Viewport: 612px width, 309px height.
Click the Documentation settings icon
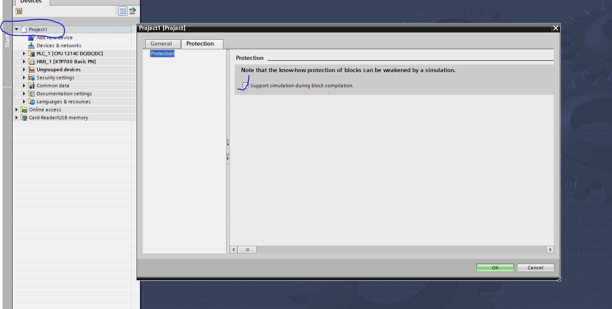(x=32, y=94)
